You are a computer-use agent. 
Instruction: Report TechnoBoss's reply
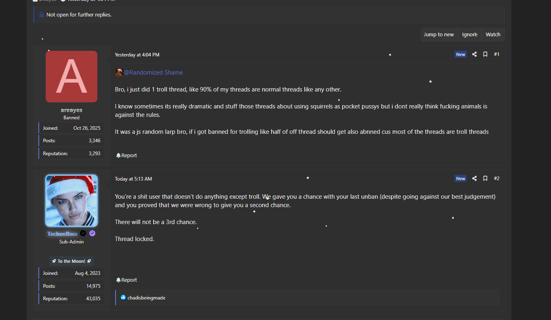(x=127, y=280)
